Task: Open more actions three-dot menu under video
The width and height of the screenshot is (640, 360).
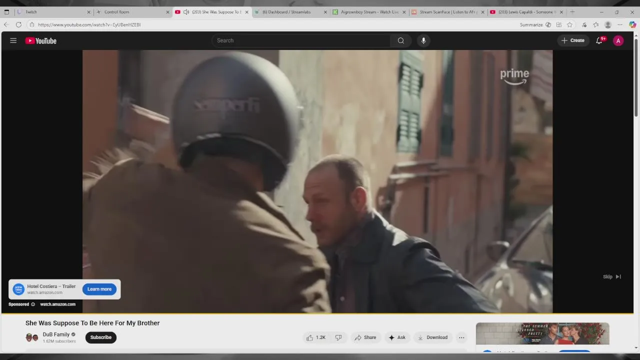Action: [x=461, y=337]
